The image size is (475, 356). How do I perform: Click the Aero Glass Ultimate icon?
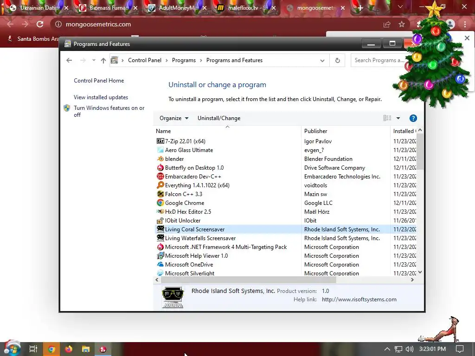click(160, 150)
